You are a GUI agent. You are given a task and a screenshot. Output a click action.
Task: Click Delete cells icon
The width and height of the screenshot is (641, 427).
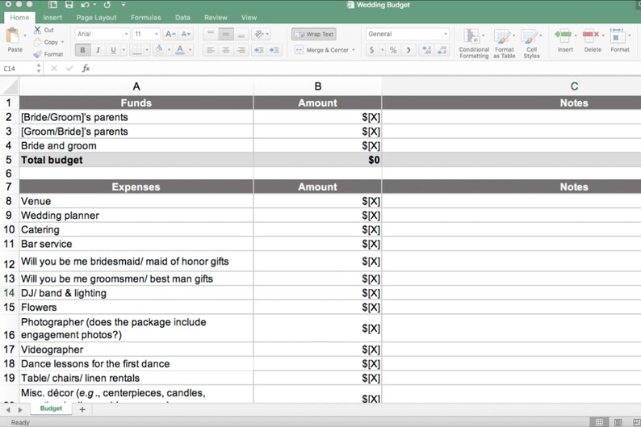click(591, 36)
